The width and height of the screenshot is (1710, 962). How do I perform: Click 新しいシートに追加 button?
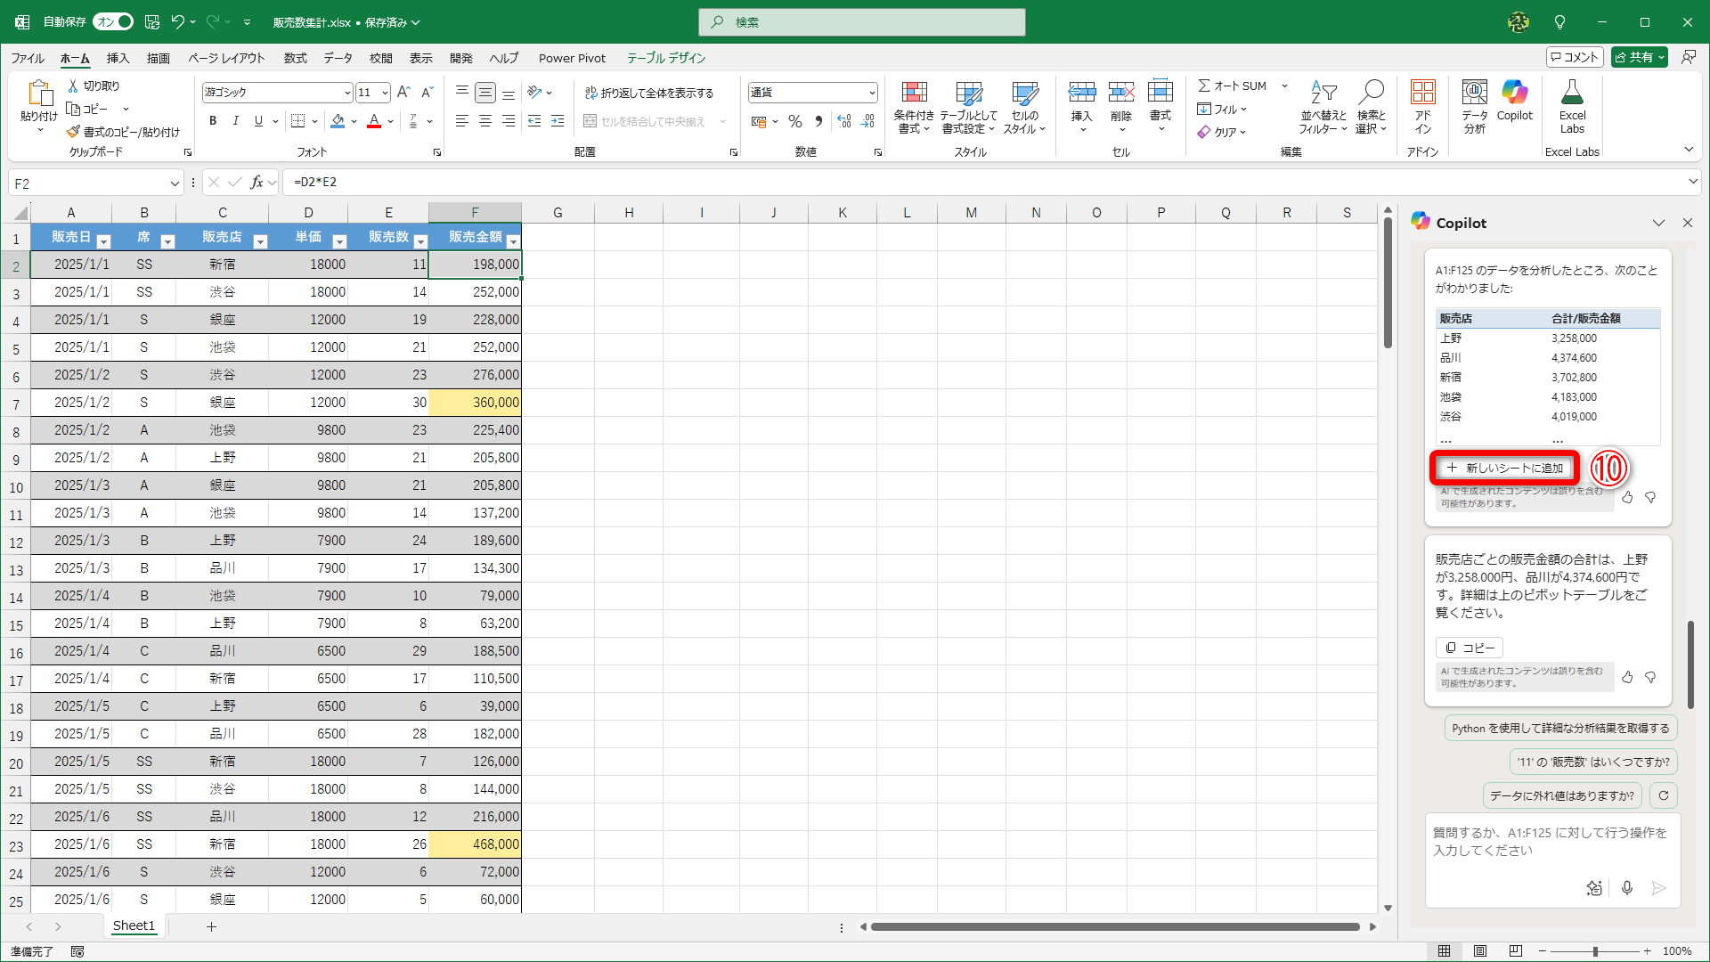(1504, 468)
